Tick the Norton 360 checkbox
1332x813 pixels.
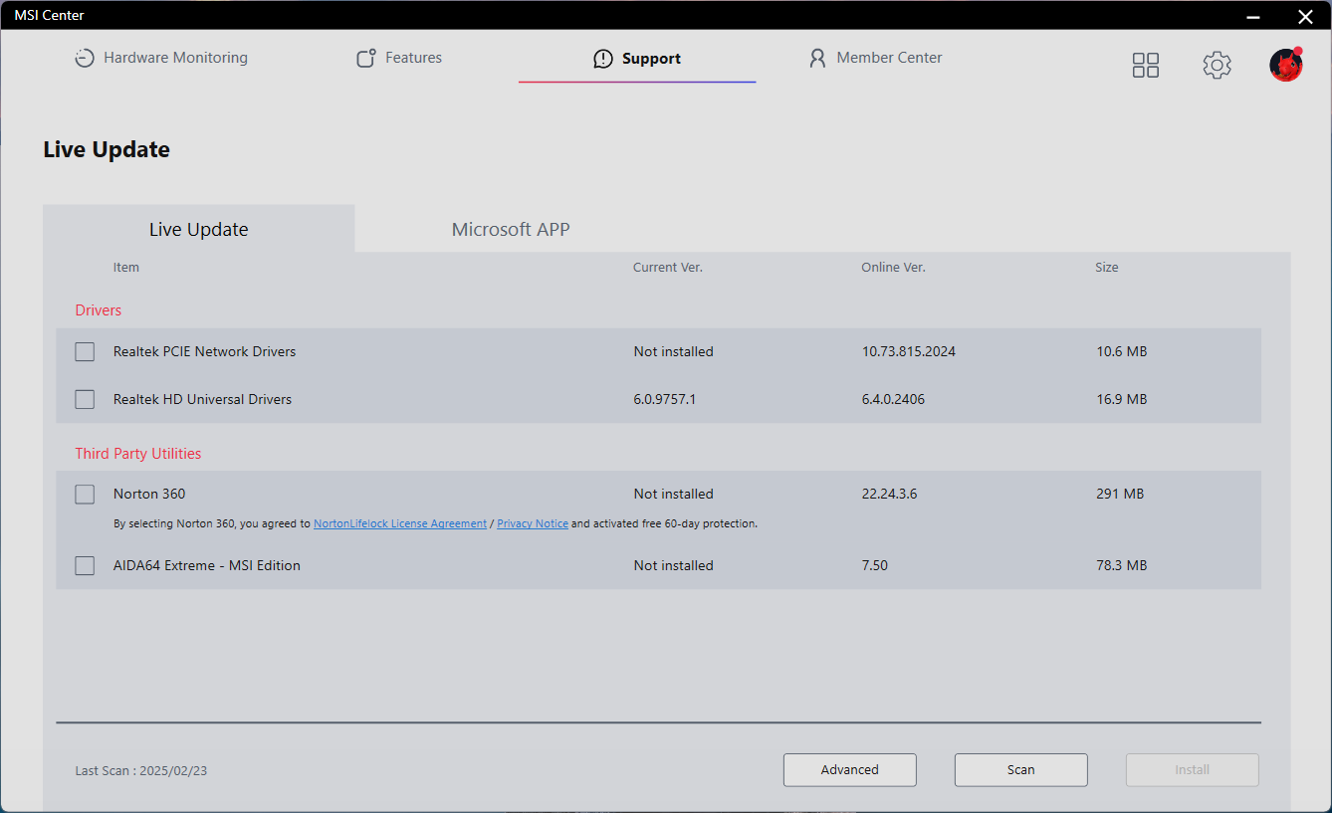(x=85, y=494)
